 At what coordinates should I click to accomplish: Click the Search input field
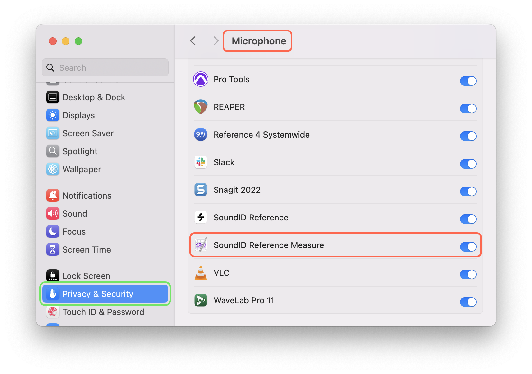pyautogui.click(x=105, y=67)
